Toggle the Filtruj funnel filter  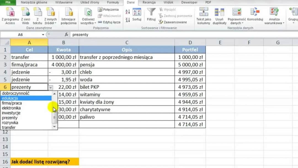[151, 15]
